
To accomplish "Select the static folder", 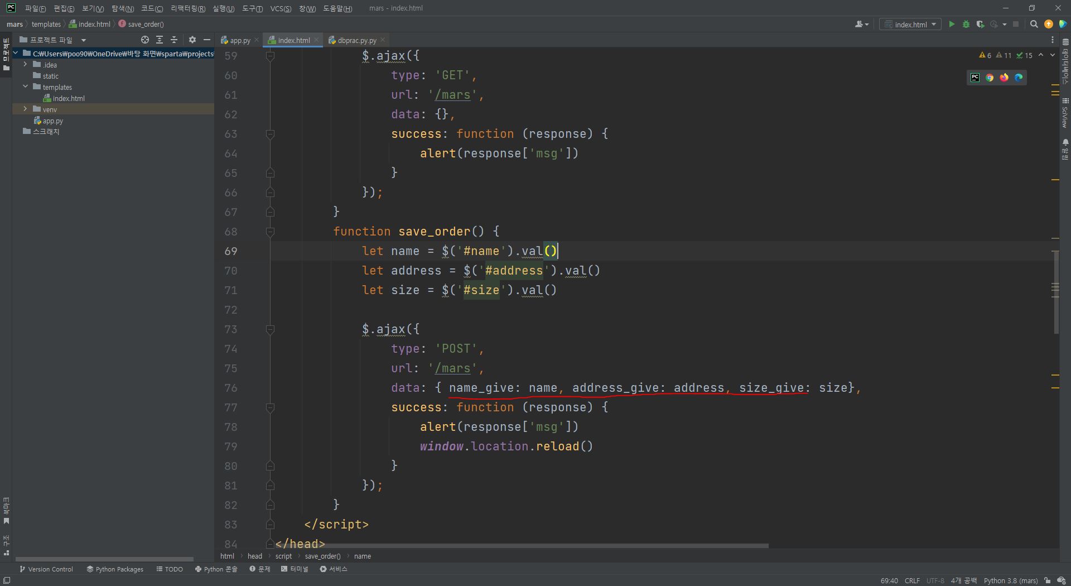I will tap(50, 76).
